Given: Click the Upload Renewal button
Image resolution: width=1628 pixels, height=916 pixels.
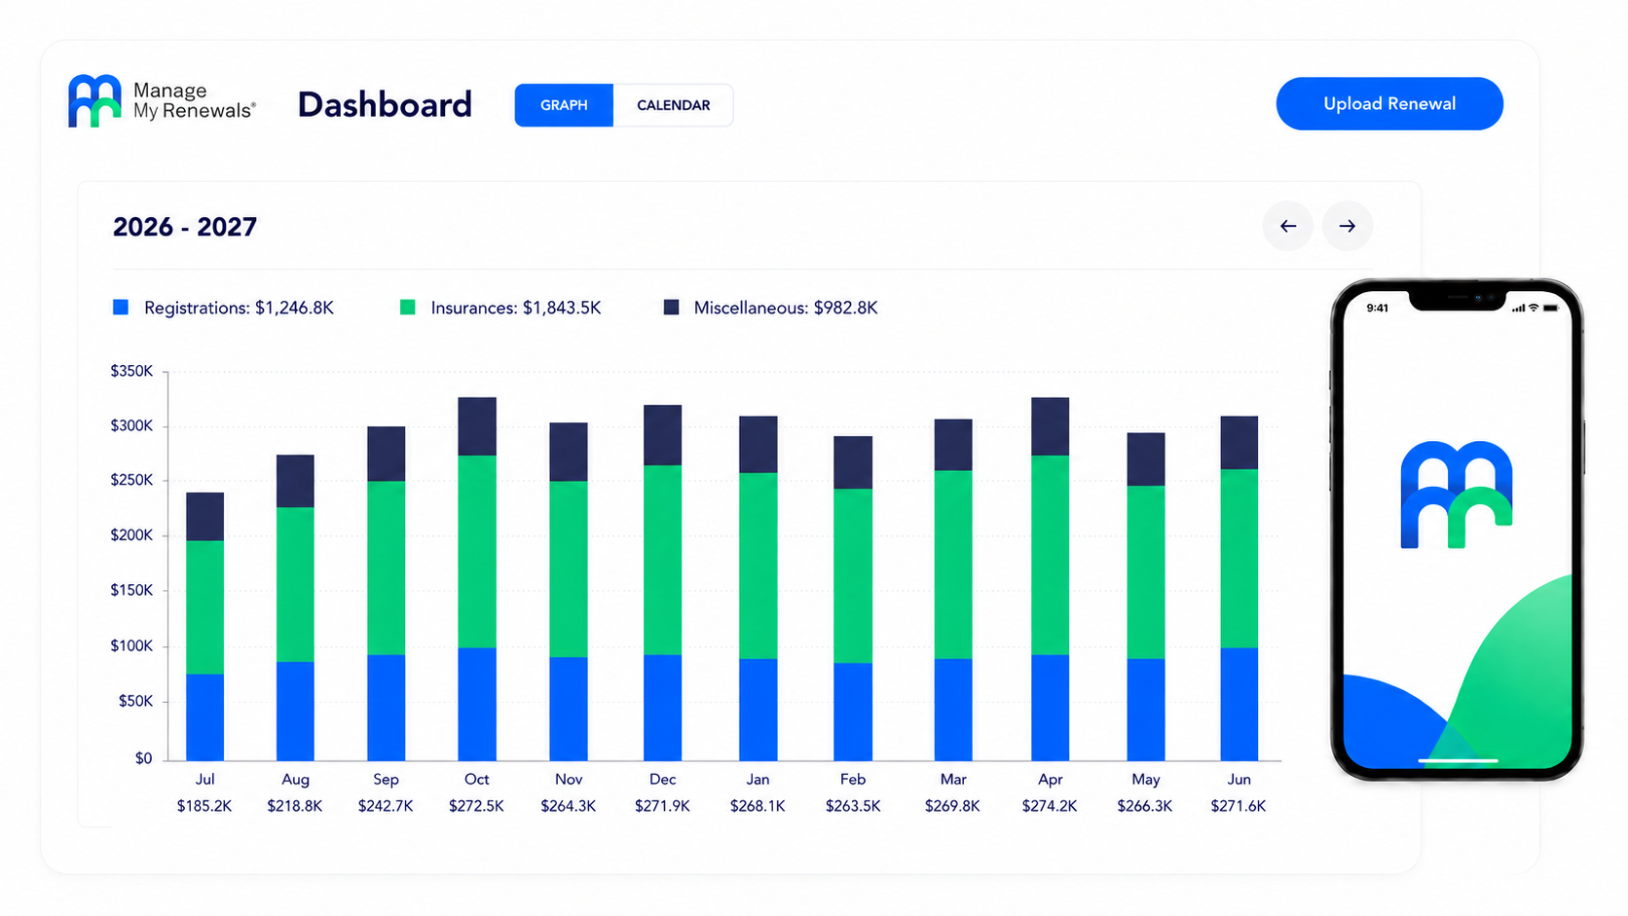Looking at the screenshot, I should 1389,104.
